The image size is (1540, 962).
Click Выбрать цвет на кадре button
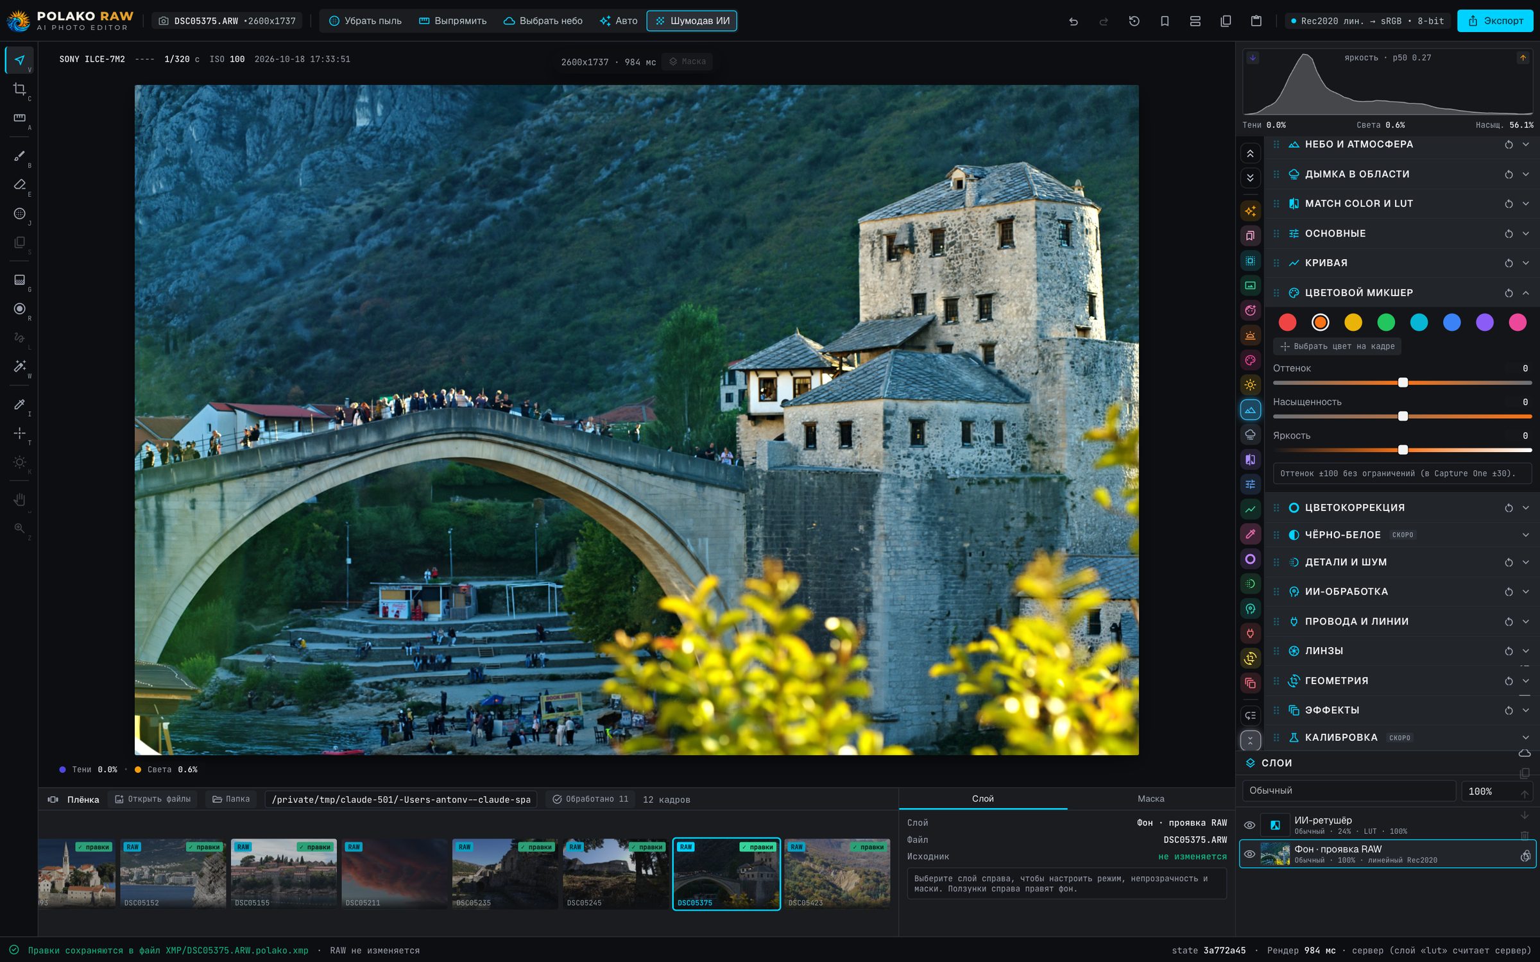coord(1337,346)
